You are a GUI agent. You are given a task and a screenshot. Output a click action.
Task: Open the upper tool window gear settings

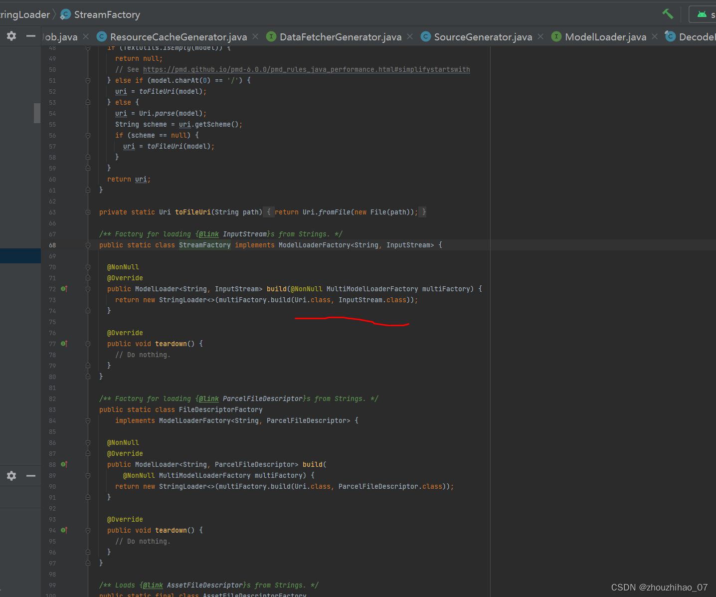11,36
